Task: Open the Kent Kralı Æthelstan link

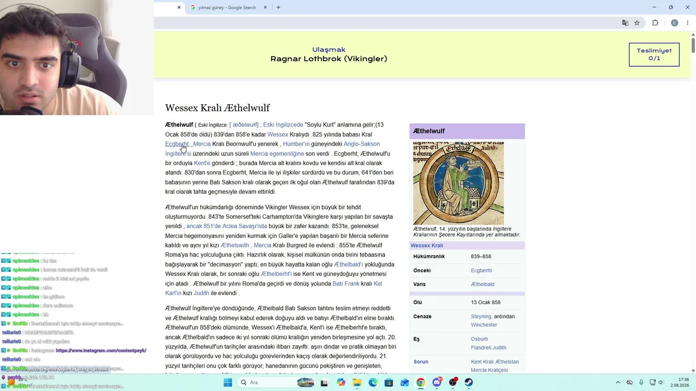Action: click(x=495, y=362)
